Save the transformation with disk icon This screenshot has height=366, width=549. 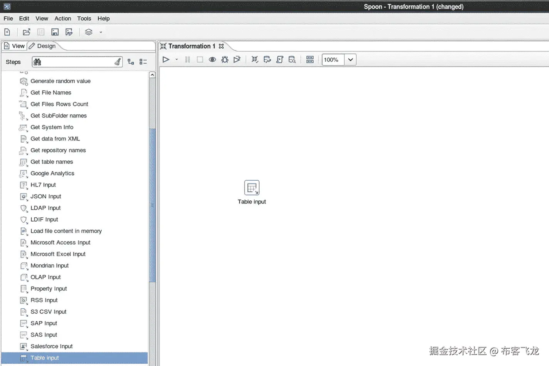[55, 32]
